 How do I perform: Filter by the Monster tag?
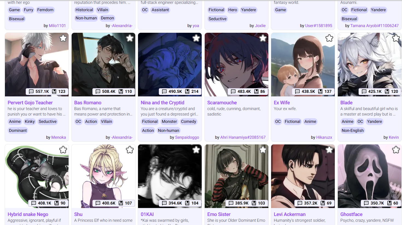169,122
